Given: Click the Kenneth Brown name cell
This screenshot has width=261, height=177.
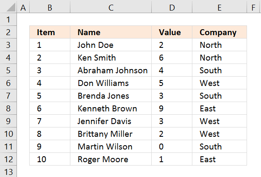Looking at the screenshot, I should [x=111, y=108].
